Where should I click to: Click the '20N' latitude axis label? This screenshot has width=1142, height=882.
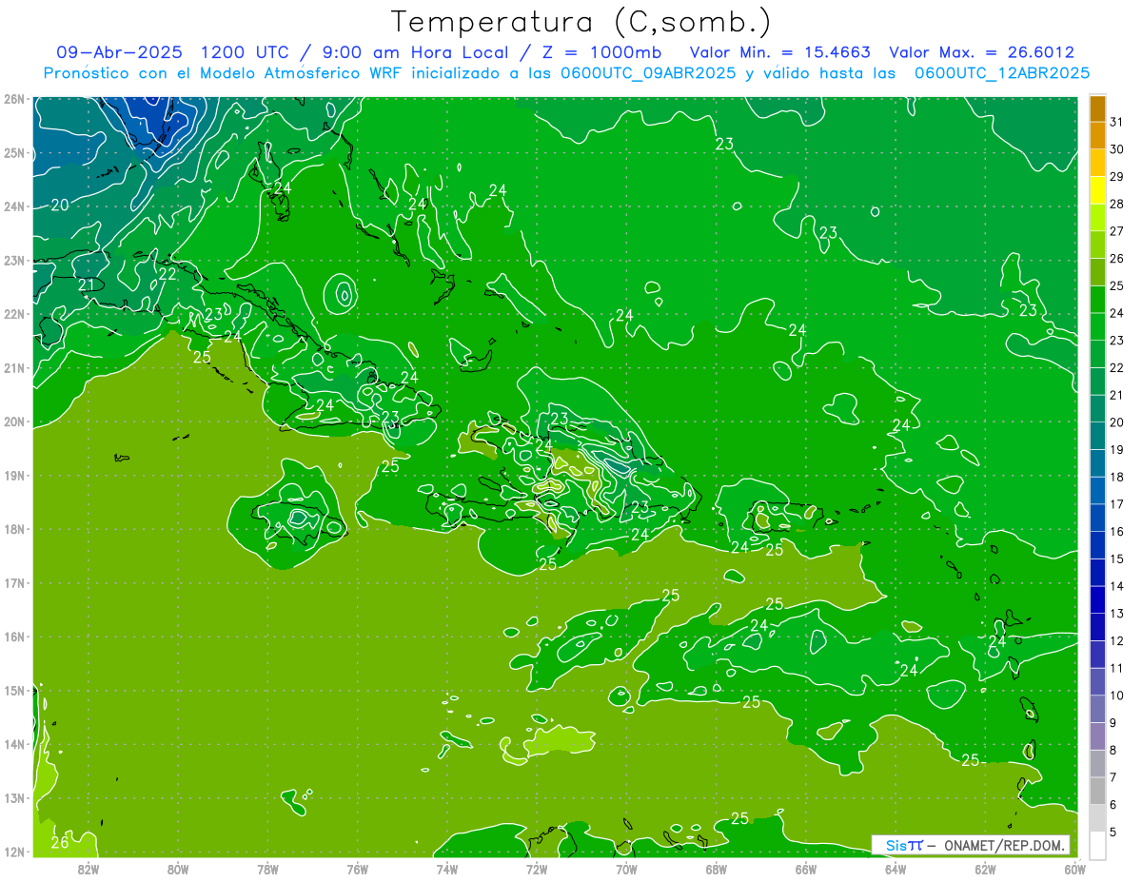pos(13,421)
